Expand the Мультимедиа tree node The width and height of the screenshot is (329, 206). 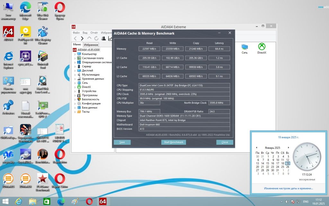[75, 75]
